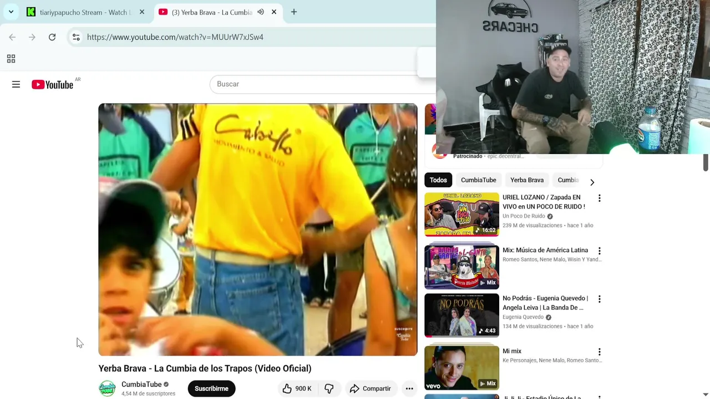710x399 pixels.
Task: Open options for Mix: Música de América Latina
Action: tap(599, 251)
